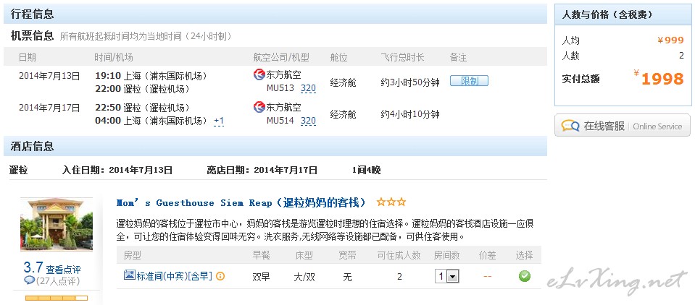
Task: Click the 标准间(中宾)[含早] room link
Action: tap(174, 276)
